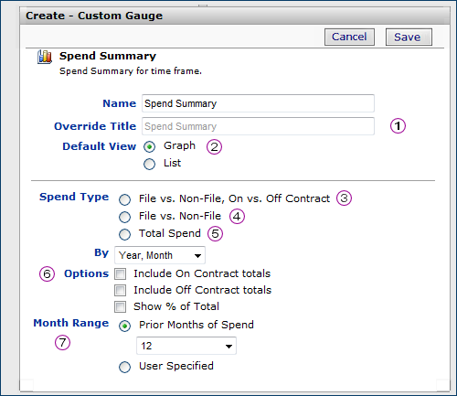Click the Cancel button
The width and height of the screenshot is (457, 396).
349,37
